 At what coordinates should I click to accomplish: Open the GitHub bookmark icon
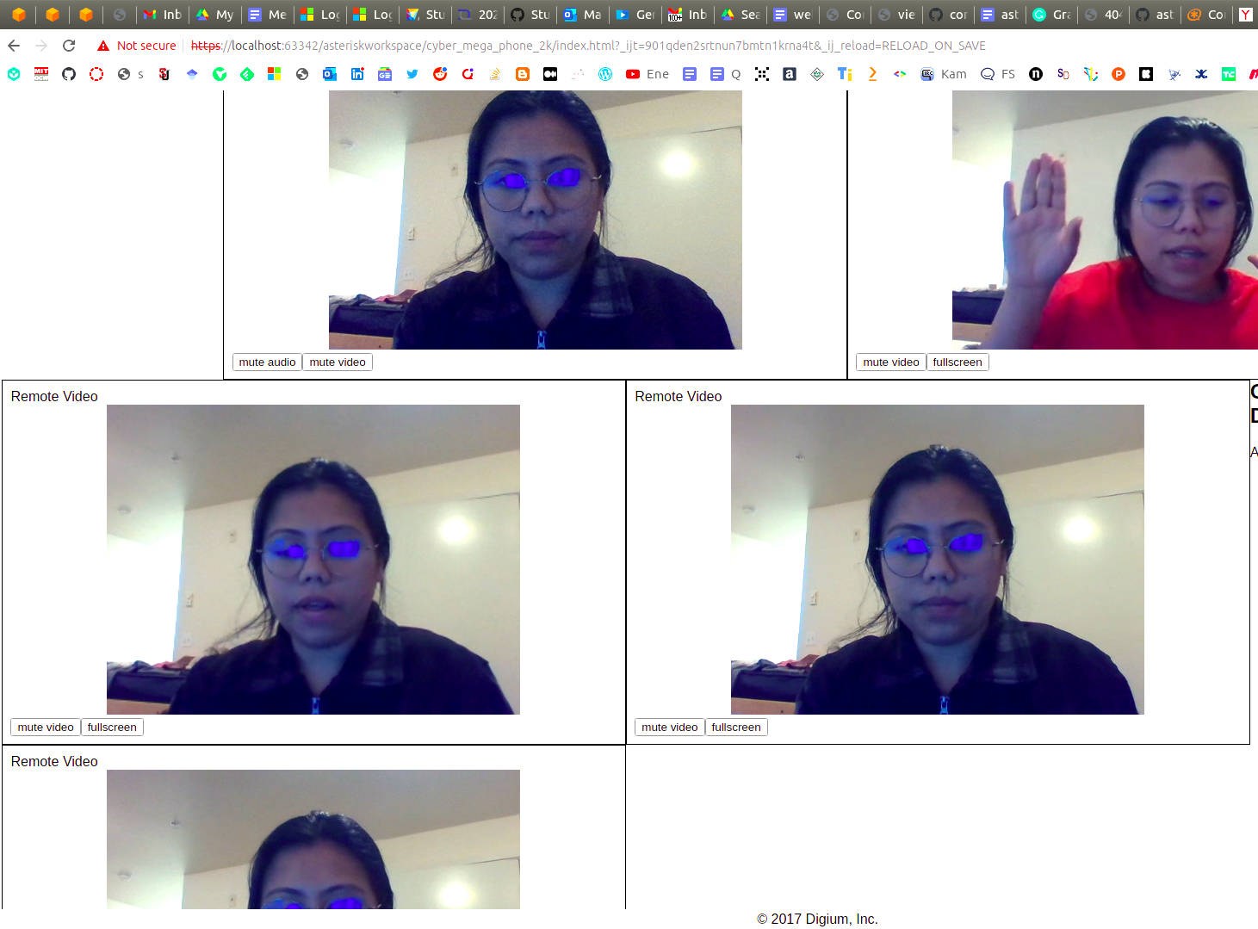tap(69, 74)
